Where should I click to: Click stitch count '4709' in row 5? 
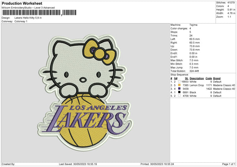(x=186, y=96)
